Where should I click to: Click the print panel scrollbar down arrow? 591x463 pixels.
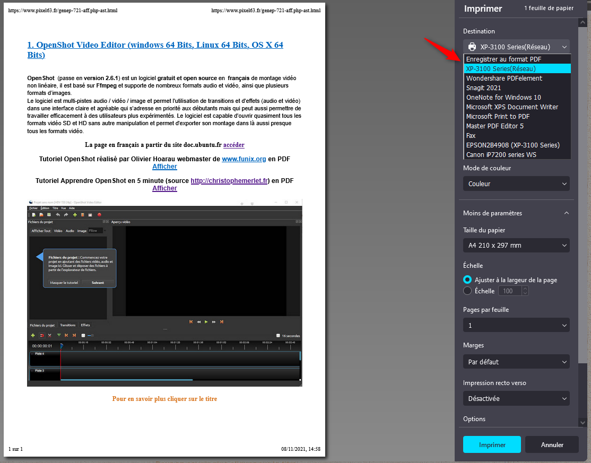pyautogui.click(x=583, y=423)
